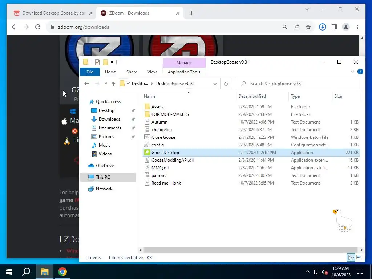
Task: Bookmark this page with the star icon
Action: click(308, 27)
